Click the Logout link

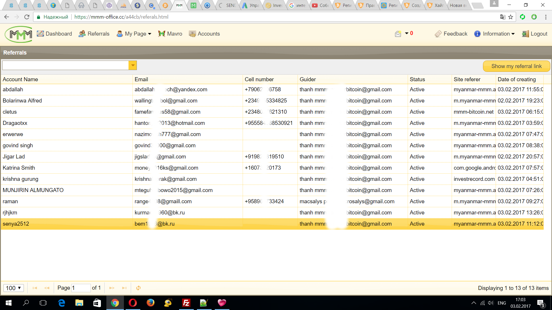(x=535, y=34)
